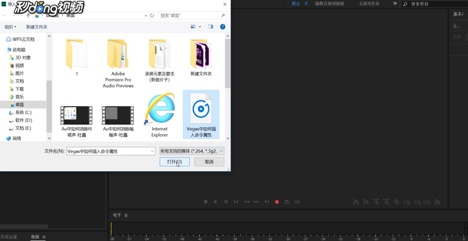Open the 默认 workspace menu icon

[x=306, y=4]
